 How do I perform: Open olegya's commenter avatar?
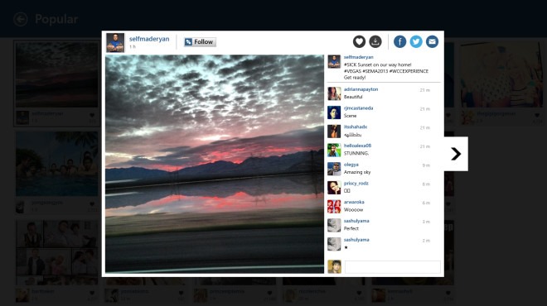click(334, 169)
